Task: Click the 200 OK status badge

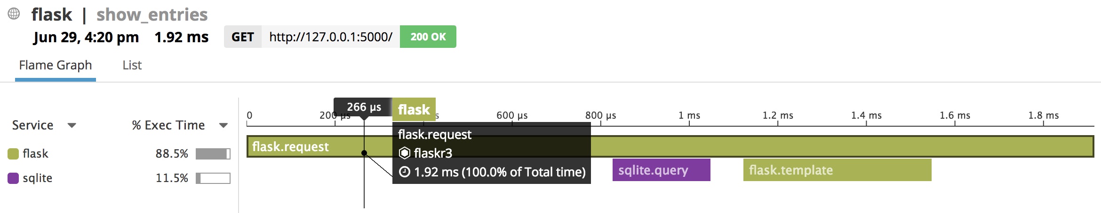Action: [428, 37]
